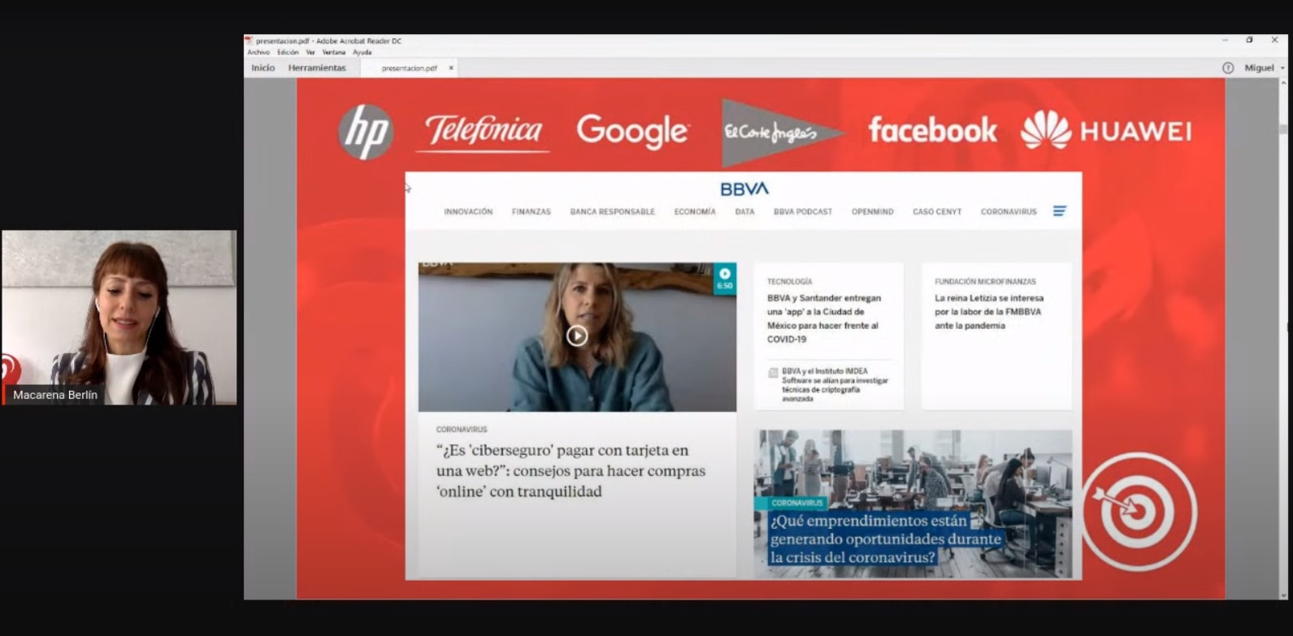
Task: Close the presentacion.pdf tab
Action: click(x=451, y=68)
